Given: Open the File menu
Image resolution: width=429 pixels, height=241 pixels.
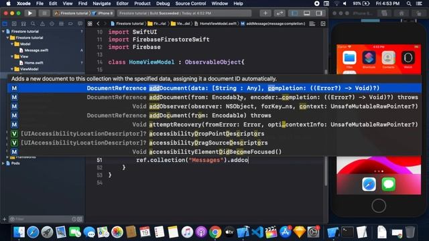Looking at the screenshot, I should tap(40, 3).
